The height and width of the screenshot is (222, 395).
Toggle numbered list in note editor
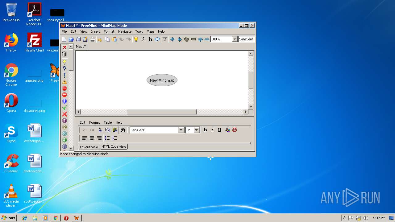(x=115, y=138)
